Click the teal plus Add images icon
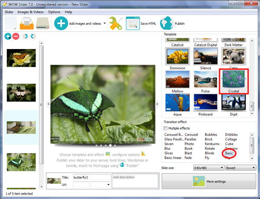This screenshot has width=260, height=199. (x=61, y=23)
